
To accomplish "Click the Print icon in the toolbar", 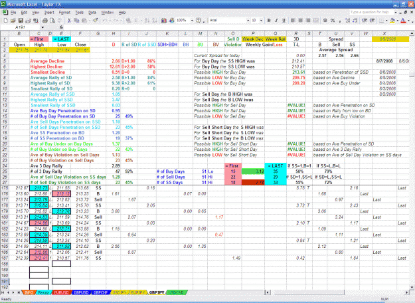I will (x=45, y=21).
